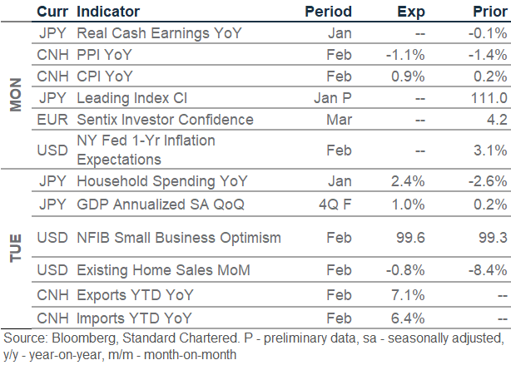Click NFIB Small Business Optimism indicator
Viewport: 511px width, 365px height.
[x=178, y=238]
